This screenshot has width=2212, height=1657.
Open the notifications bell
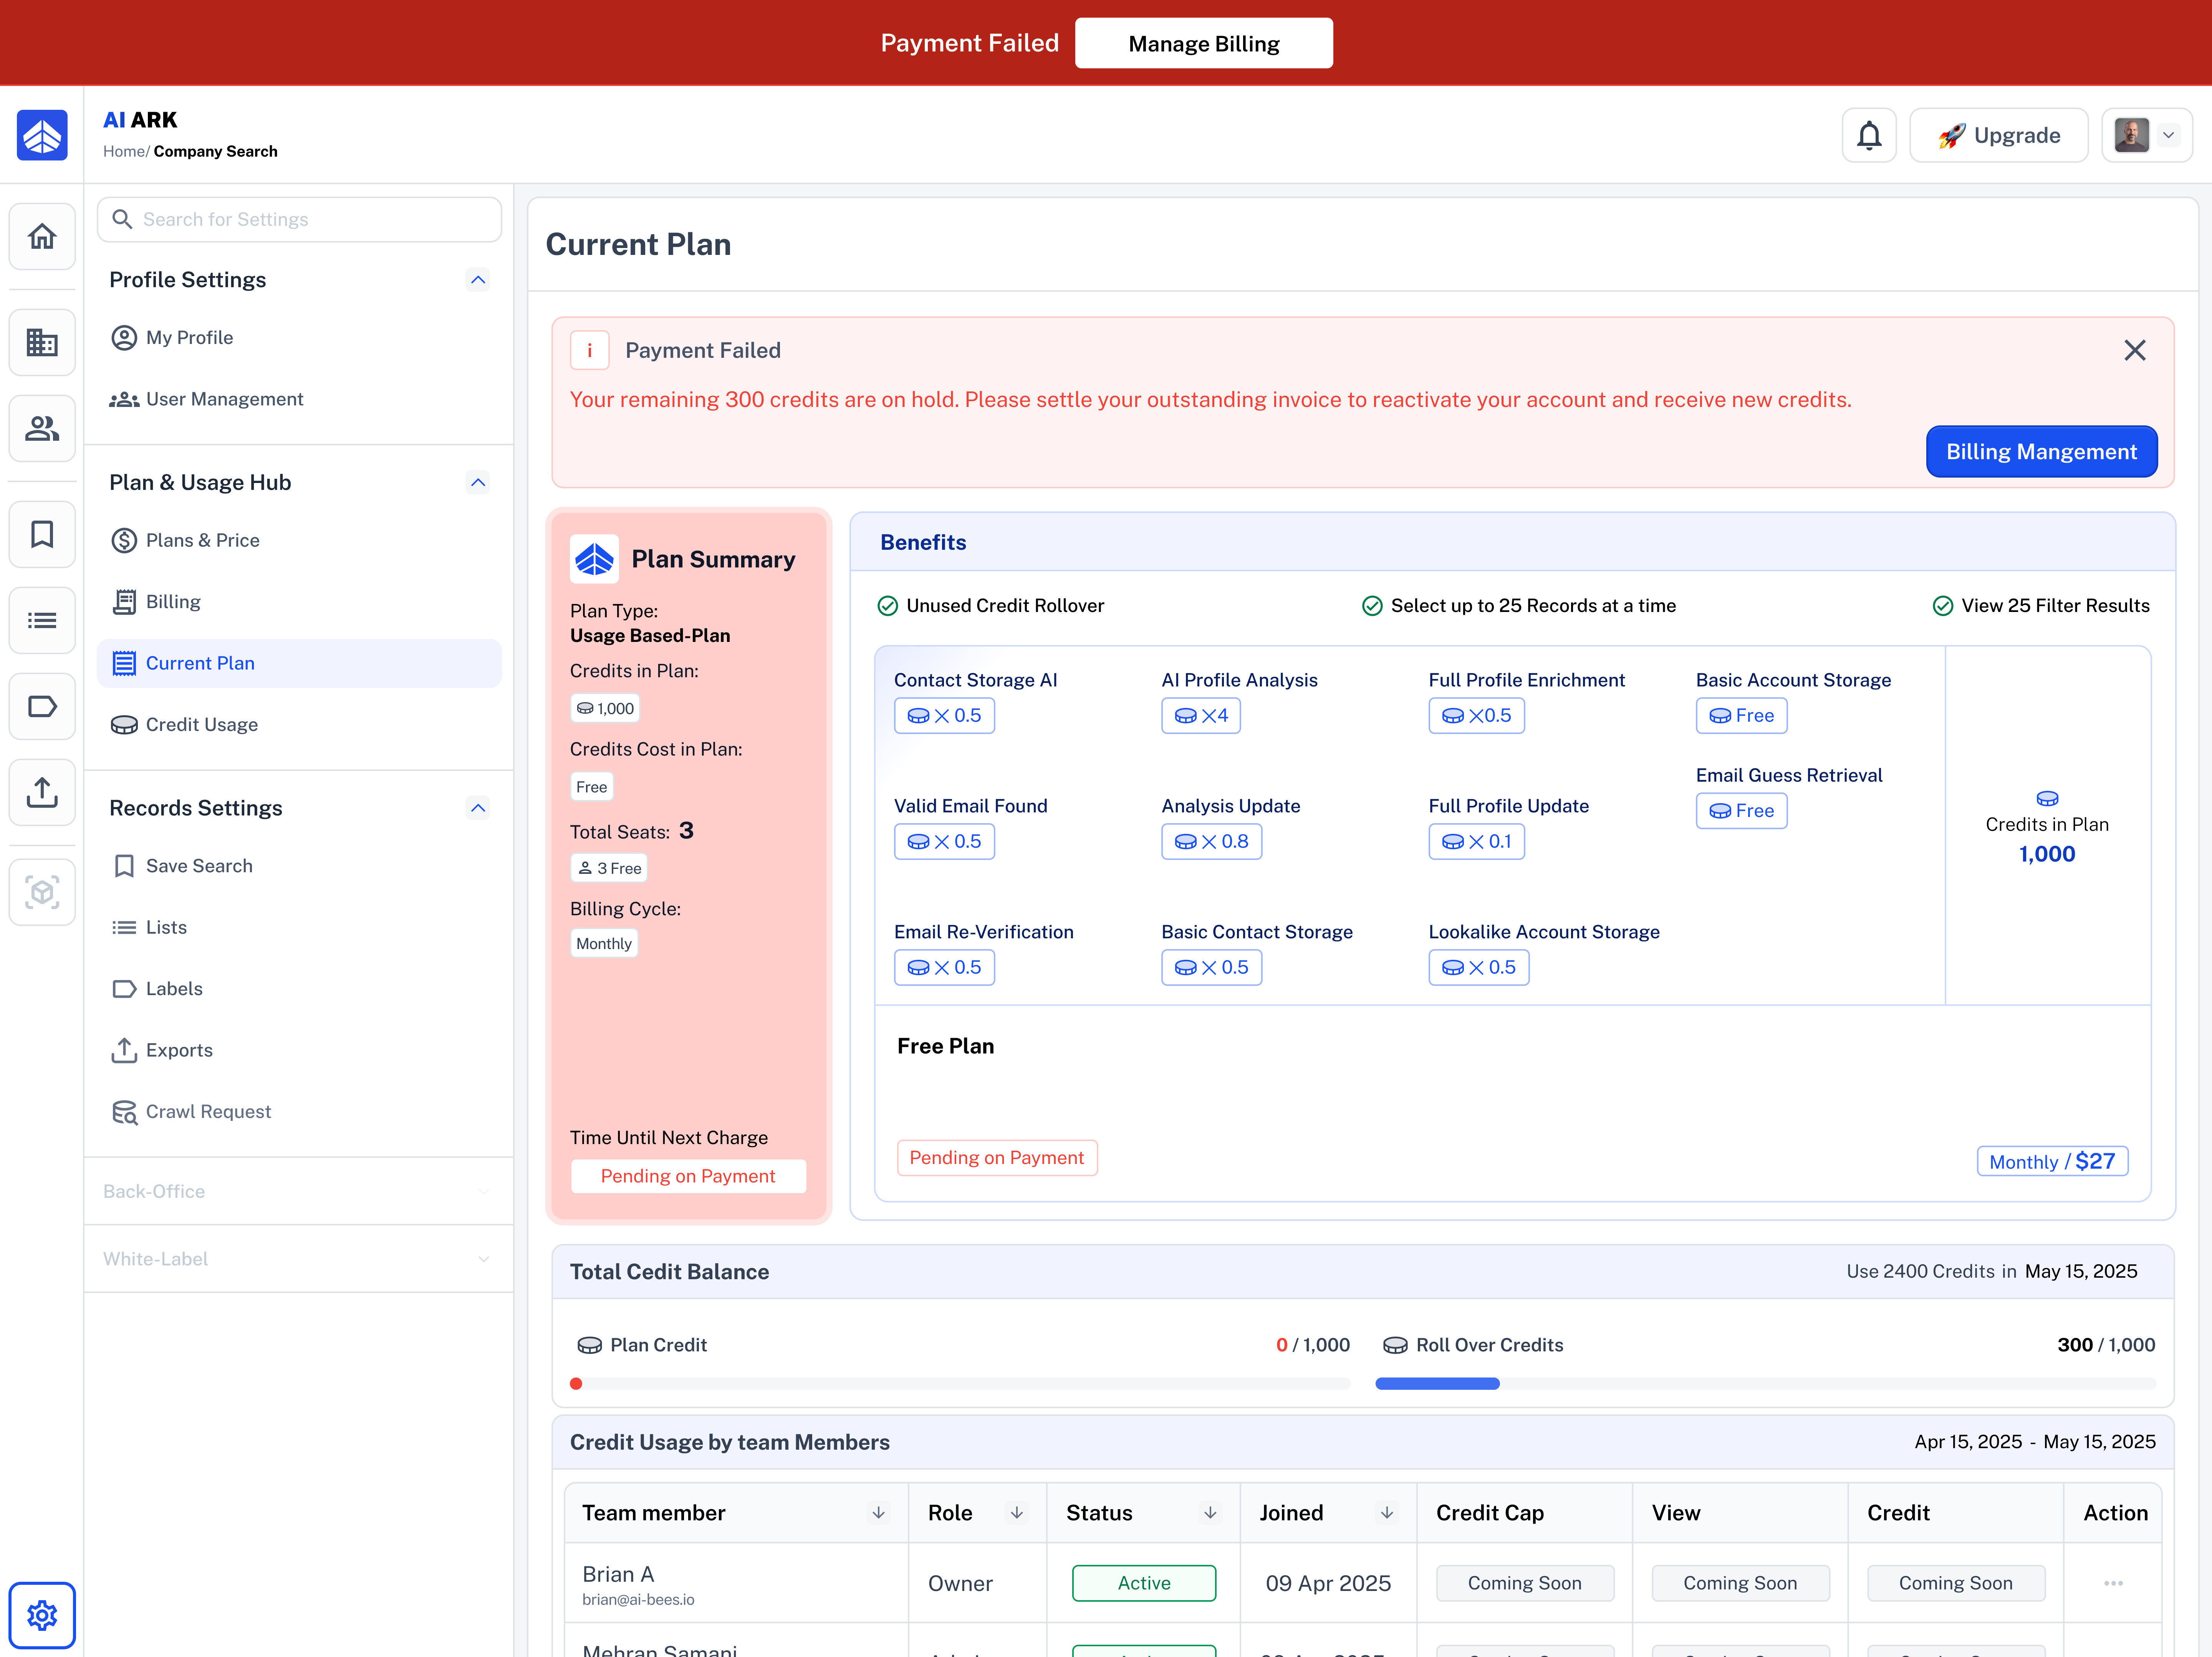(x=1869, y=135)
